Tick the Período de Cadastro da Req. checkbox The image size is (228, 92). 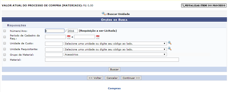5,37
